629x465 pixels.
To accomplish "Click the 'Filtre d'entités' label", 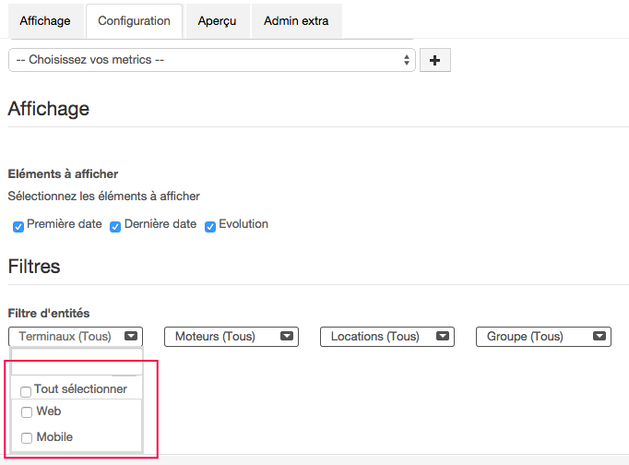I will 49,313.
